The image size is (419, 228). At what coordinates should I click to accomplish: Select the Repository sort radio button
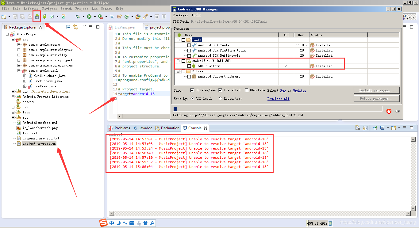pos(221,98)
